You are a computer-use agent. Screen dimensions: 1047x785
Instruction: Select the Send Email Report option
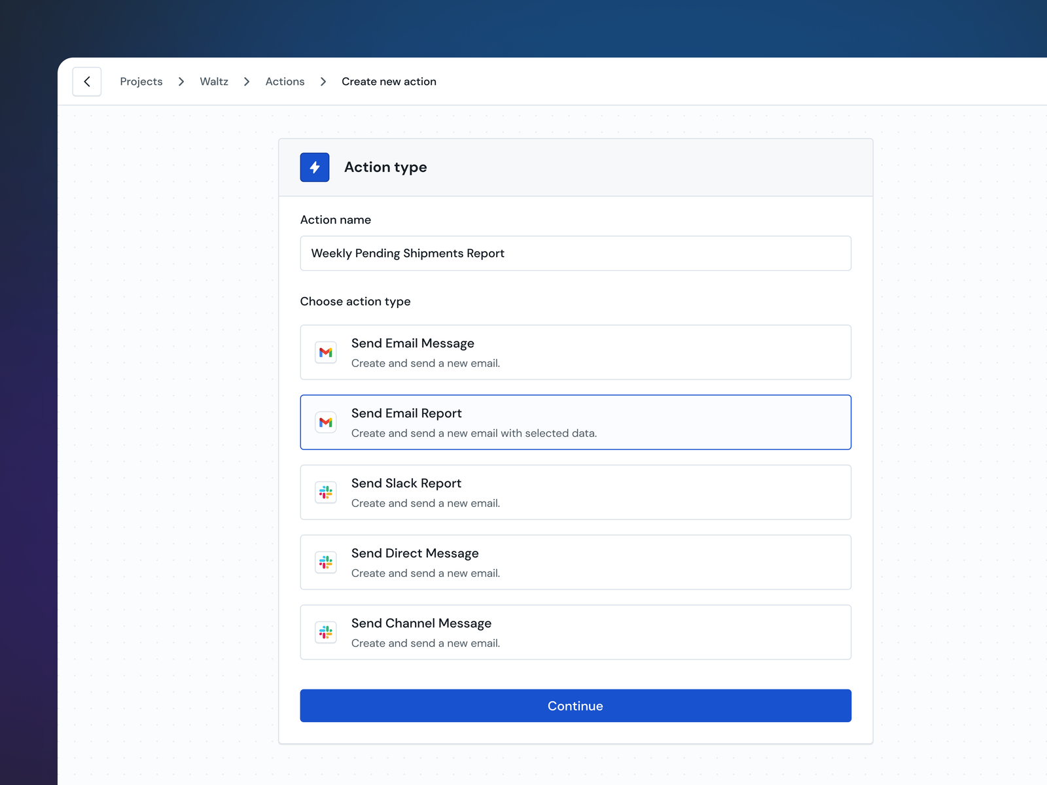[x=576, y=423]
